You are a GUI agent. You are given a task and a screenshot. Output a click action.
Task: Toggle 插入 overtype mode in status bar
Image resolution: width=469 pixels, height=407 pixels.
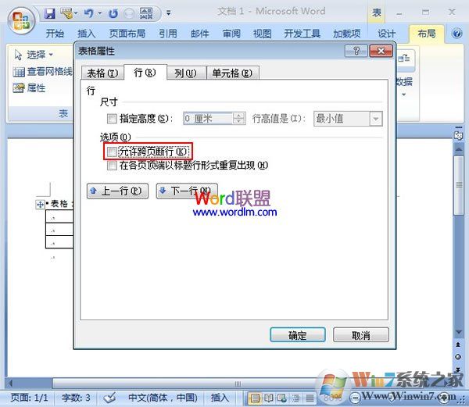pos(220,398)
